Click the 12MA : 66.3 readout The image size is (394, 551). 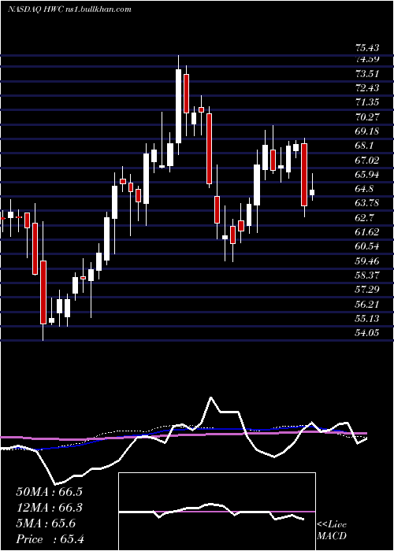pos(51,507)
